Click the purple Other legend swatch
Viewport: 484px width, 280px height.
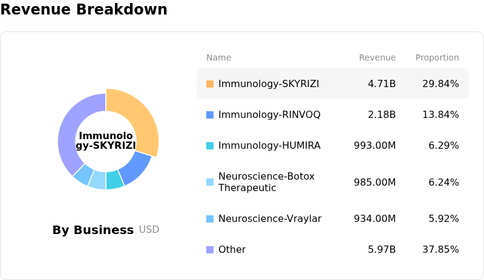[210, 250]
